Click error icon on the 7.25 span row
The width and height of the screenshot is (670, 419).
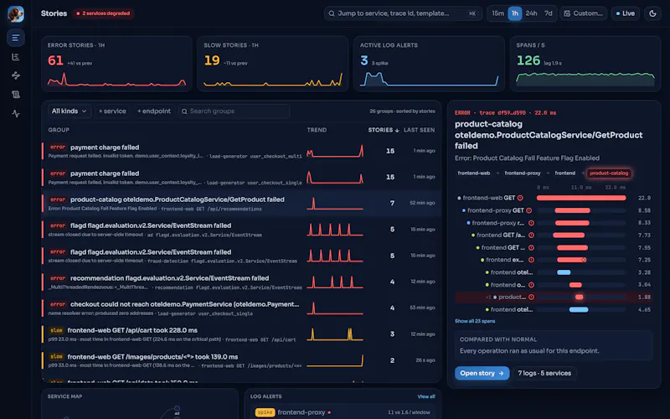tap(531, 260)
